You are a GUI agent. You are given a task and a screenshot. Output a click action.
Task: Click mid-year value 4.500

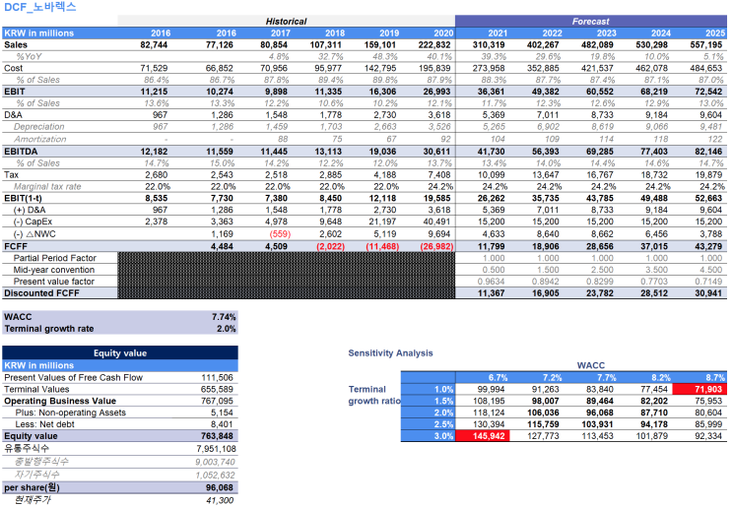click(x=711, y=270)
